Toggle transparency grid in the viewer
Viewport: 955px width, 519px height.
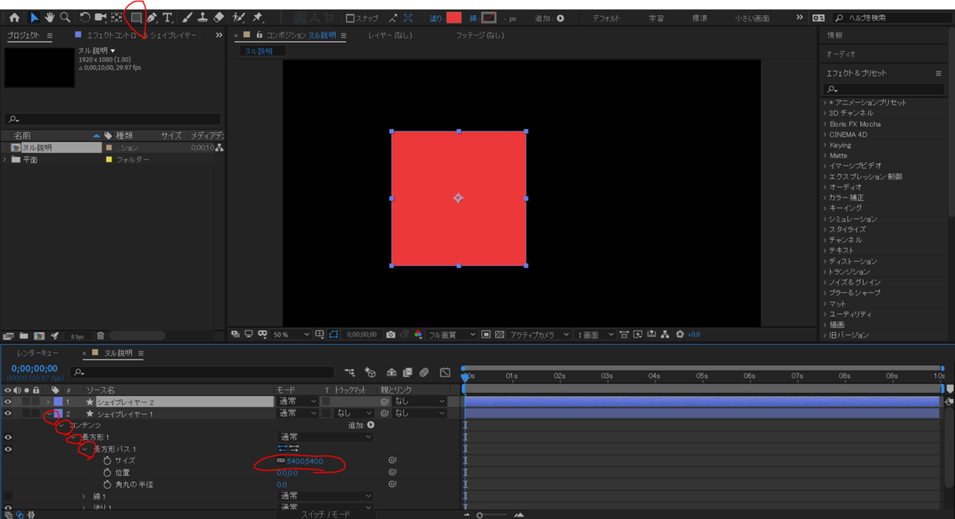click(499, 335)
